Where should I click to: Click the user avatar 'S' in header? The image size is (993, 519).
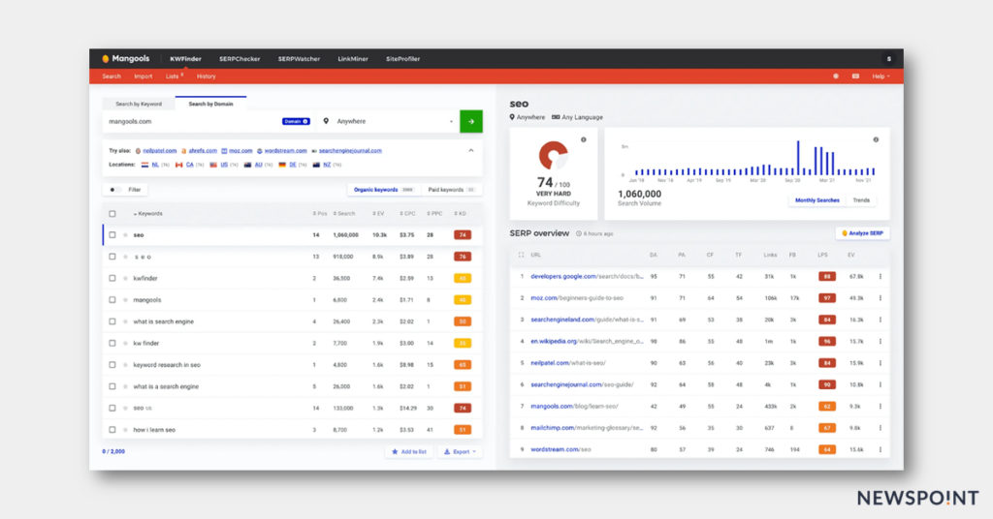888,59
